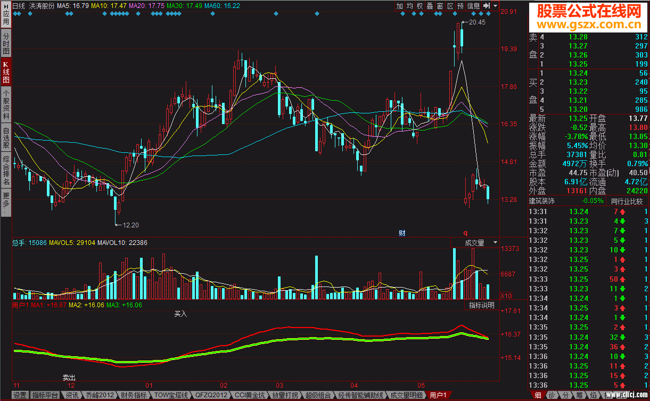This screenshot has height=401, width=650.
Task: Toggle the 细 detail view button
Action: (x=538, y=395)
